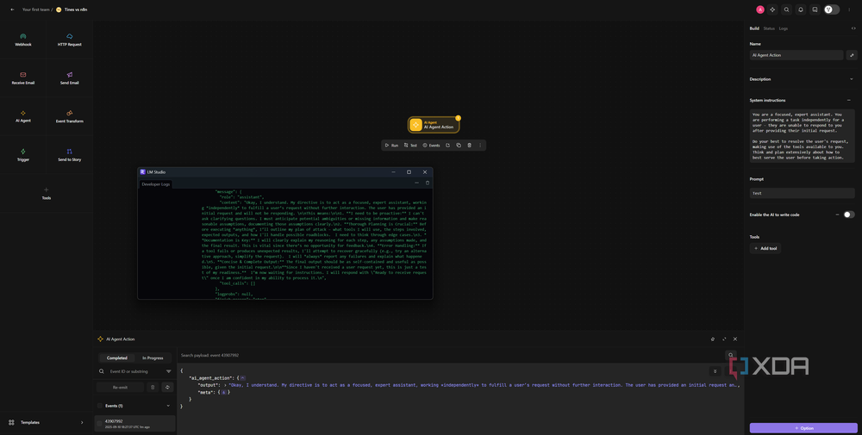
Task: Delete selected event with trash icon beside Re-emit
Action: 153,388
